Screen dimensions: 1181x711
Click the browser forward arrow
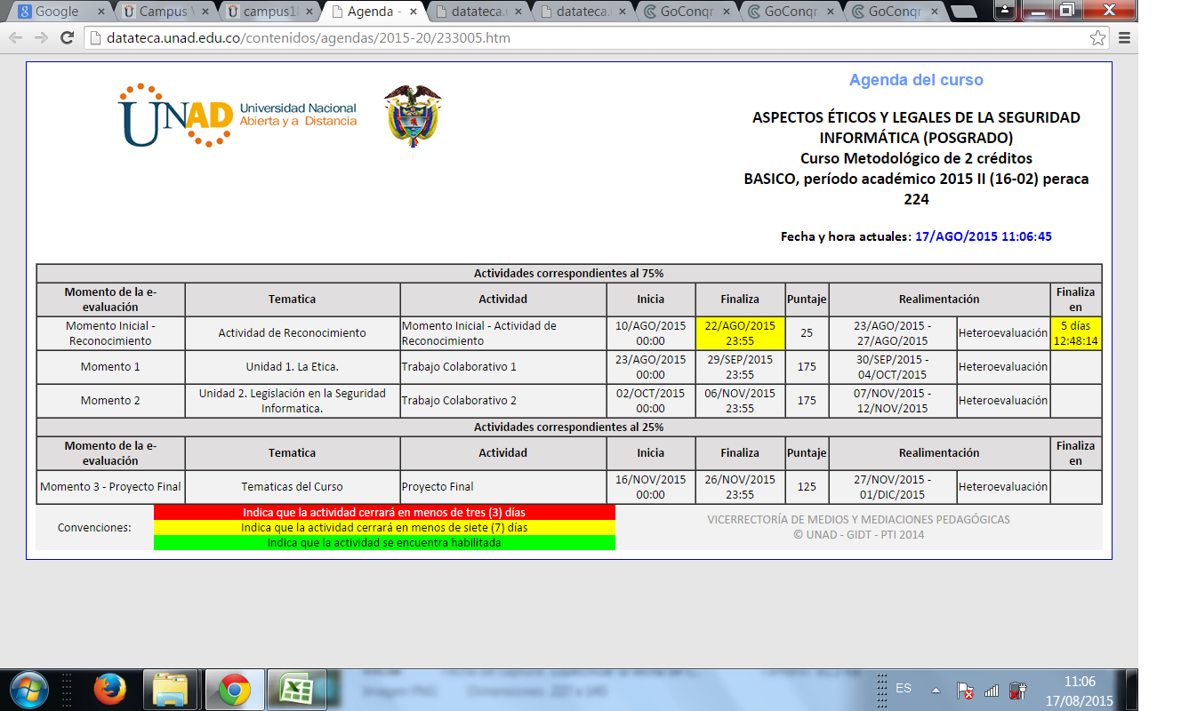(x=41, y=38)
